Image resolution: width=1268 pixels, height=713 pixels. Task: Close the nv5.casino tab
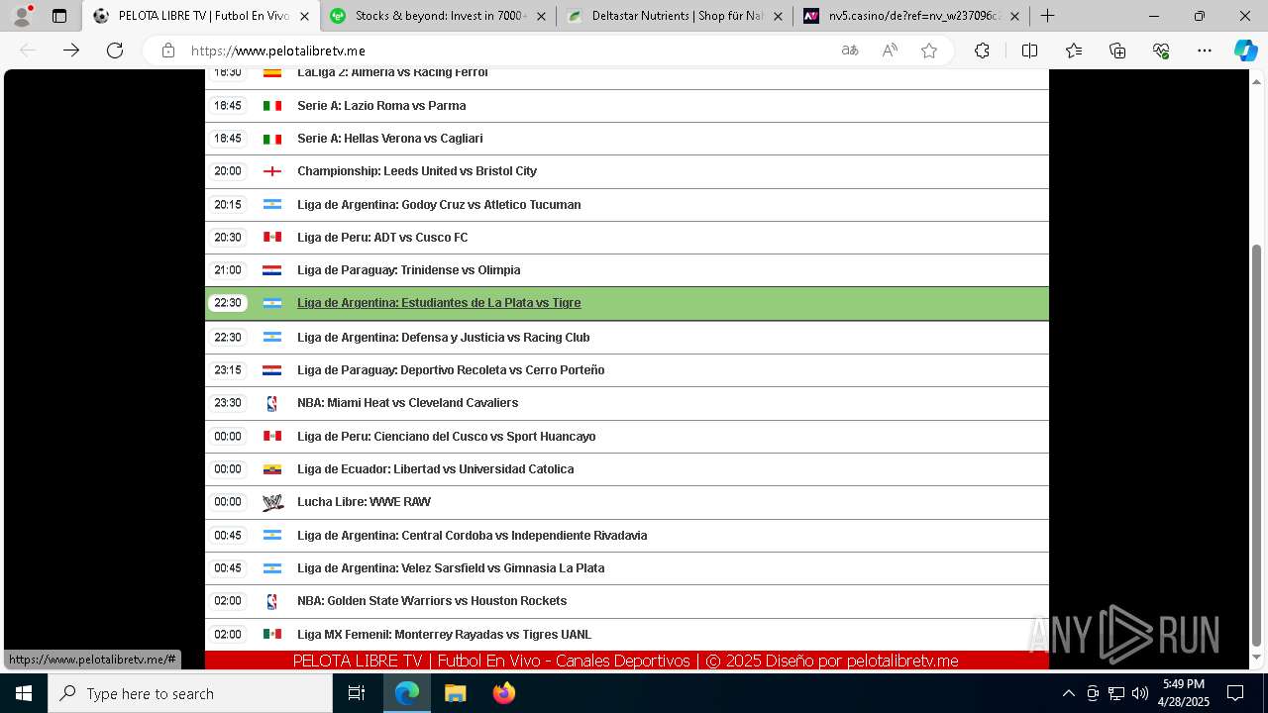pos(1014,16)
